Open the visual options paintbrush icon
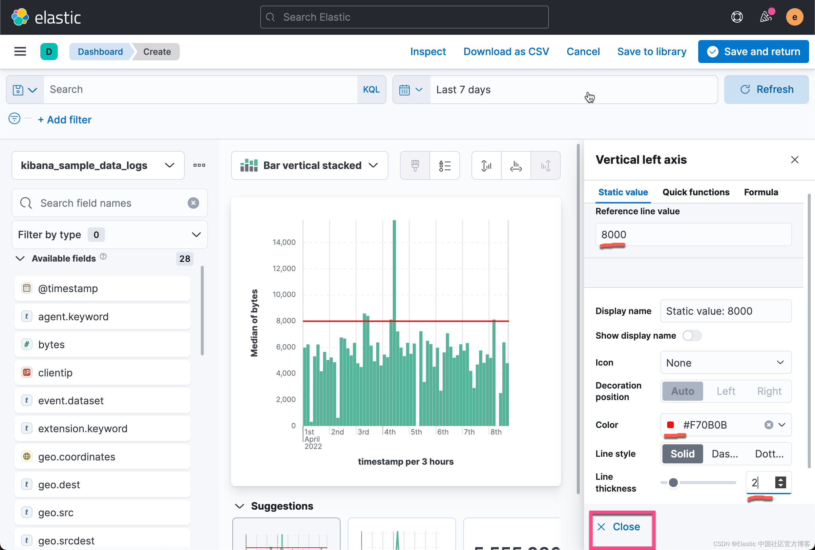815x550 pixels. 415,166
